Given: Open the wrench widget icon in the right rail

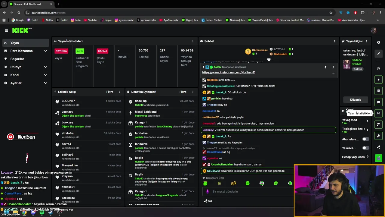Looking at the screenshot, I should [x=378, y=136].
